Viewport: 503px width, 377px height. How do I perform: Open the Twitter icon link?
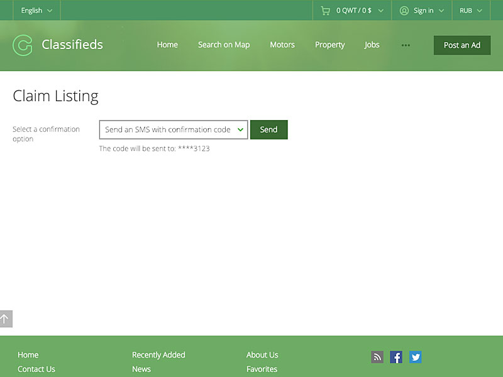point(416,357)
